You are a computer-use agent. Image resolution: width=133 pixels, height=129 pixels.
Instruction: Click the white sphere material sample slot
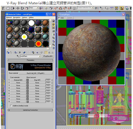pyautogui.click(x=31, y=23)
